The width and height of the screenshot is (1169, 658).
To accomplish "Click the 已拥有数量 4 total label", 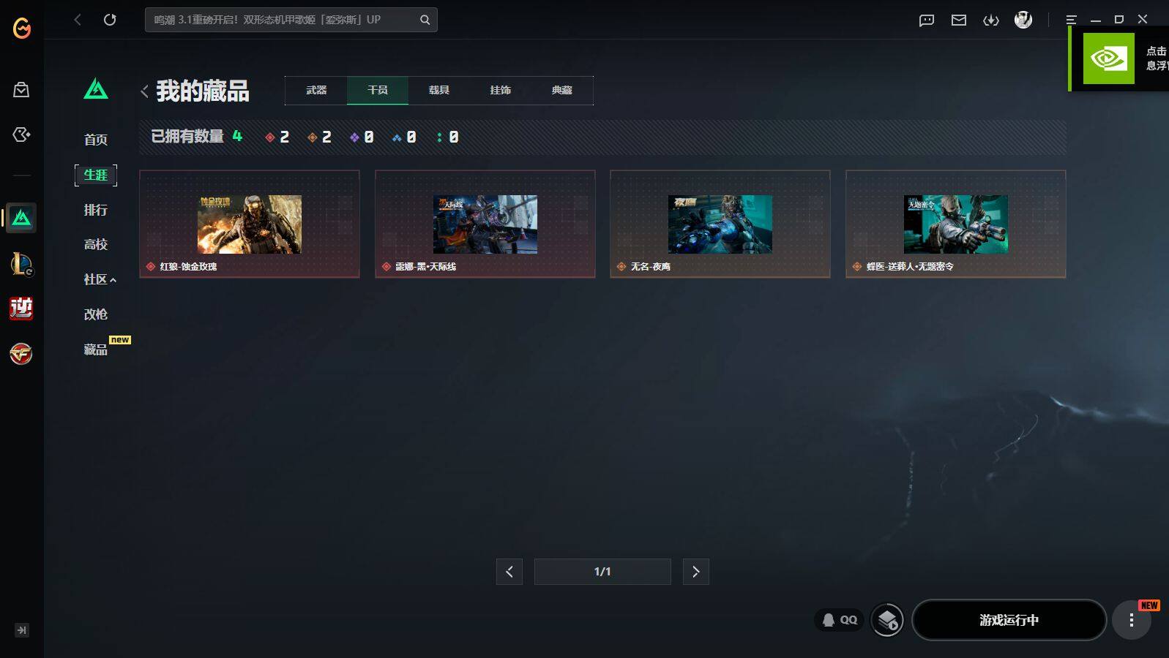I will coord(196,136).
